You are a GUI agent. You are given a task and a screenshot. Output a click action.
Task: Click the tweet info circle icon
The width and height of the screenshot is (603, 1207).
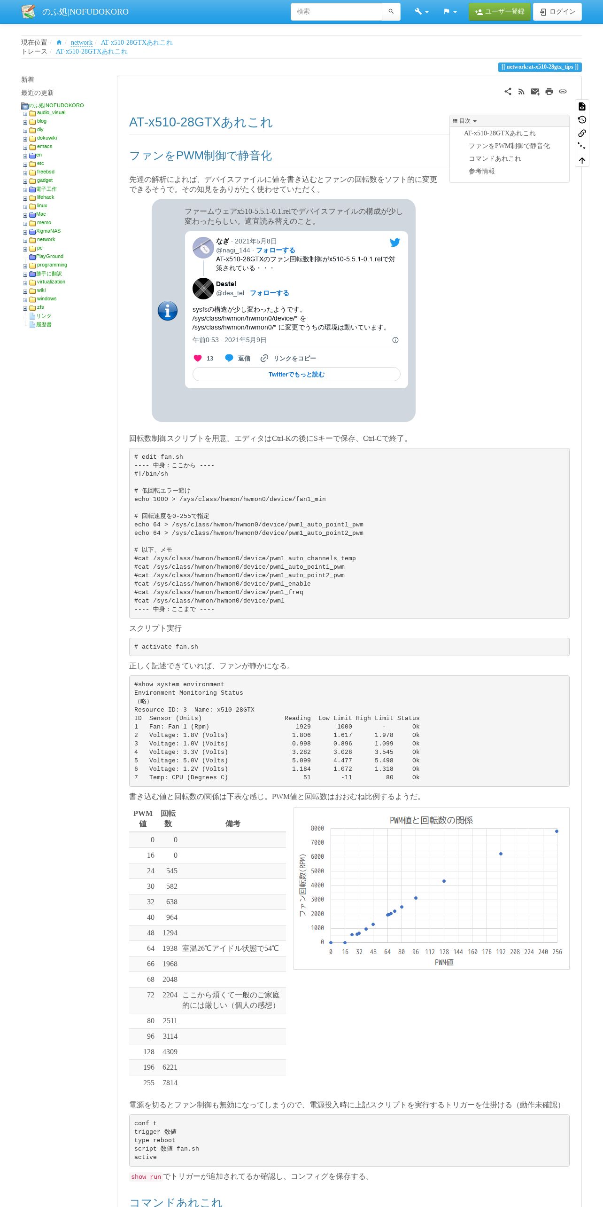point(395,340)
